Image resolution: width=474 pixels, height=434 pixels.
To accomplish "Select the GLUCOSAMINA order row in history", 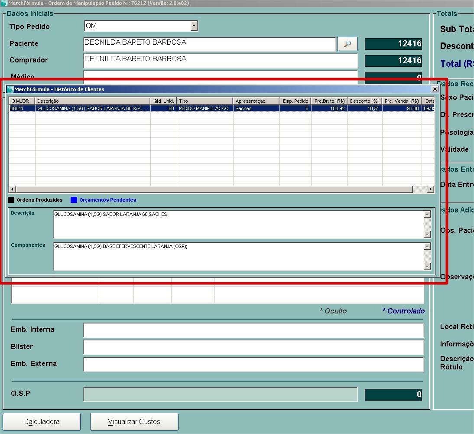I will [93, 108].
